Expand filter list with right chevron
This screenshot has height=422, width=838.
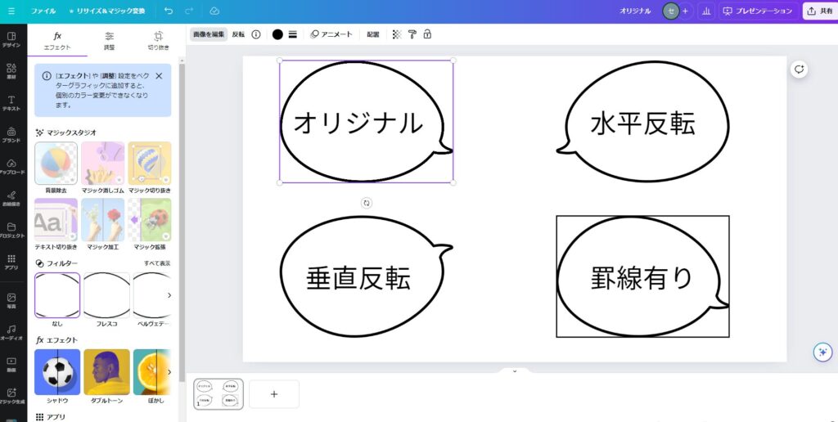pos(169,295)
